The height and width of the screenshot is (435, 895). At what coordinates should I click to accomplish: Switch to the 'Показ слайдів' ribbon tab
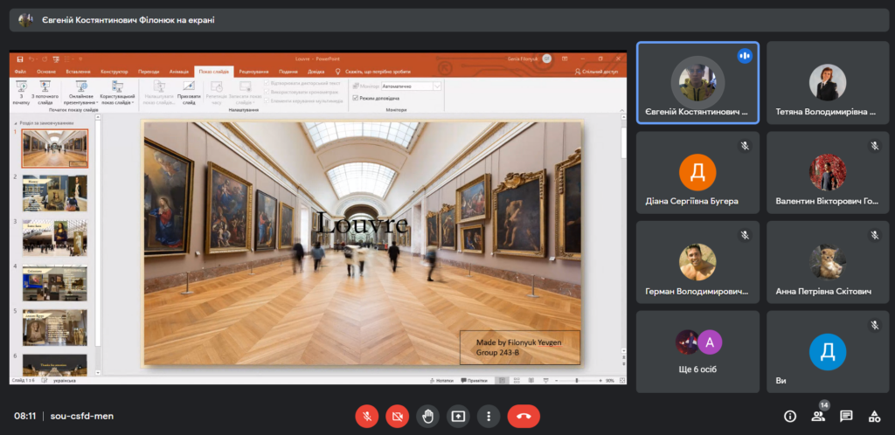tap(214, 72)
